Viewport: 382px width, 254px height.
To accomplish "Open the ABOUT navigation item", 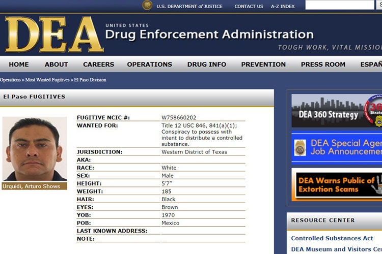I will coord(56,65).
